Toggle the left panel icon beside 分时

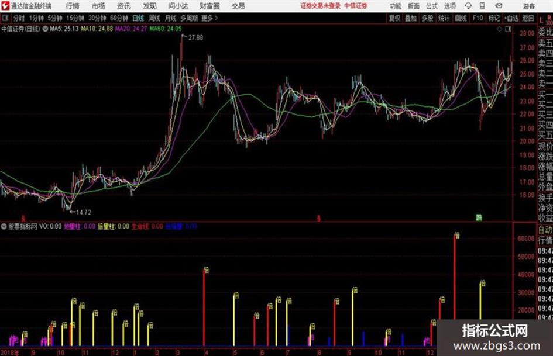coord(5,18)
